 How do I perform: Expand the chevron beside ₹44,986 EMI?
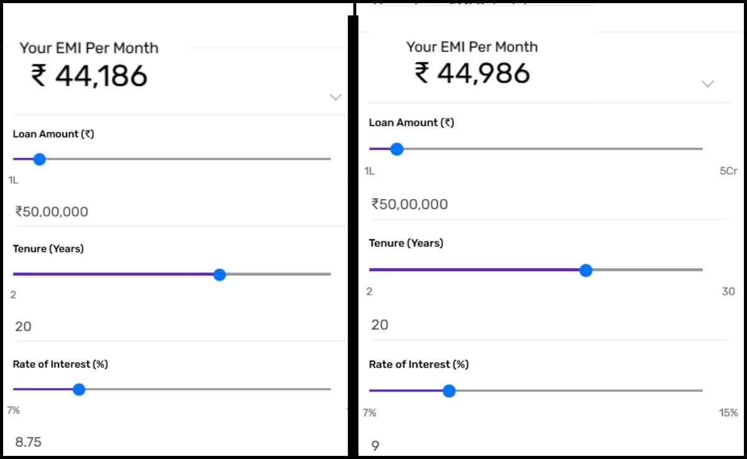[x=707, y=84]
